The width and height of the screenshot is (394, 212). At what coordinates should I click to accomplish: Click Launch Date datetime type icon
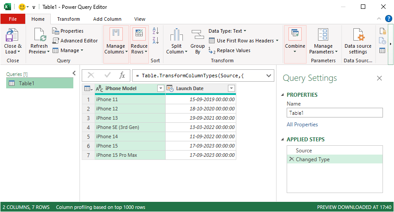[x=170, y=88]
